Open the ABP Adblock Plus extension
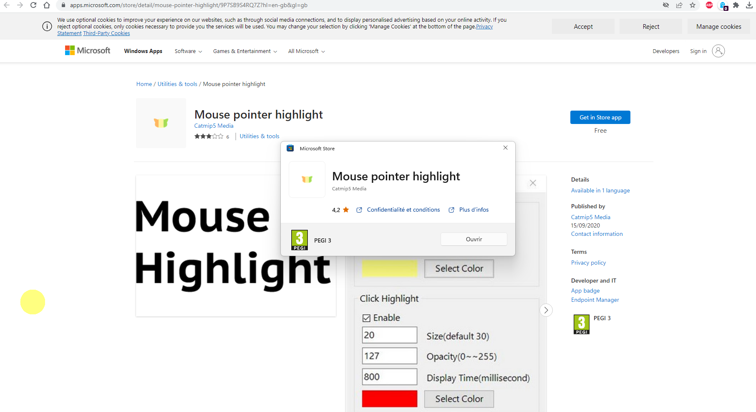 pyautogui.click(x=709, y=5)
